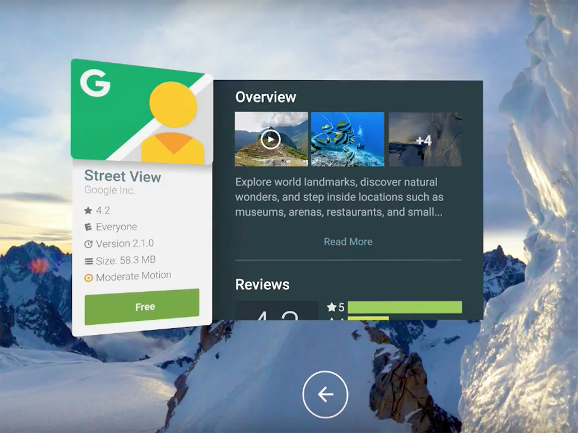Click the Size: 58.3 MB label
The height and width of the screenshot is (433, 578).
126,260
